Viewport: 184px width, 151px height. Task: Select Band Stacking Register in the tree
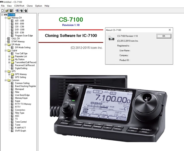(25, 86)
